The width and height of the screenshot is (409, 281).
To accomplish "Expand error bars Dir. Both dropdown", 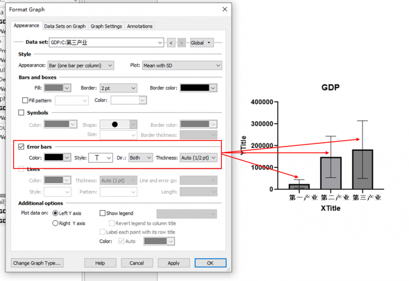I will point(141,158).
